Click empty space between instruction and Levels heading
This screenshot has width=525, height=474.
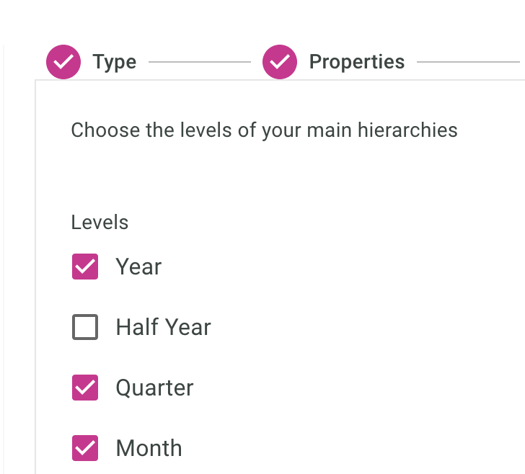pyautogui.click(x=264, y=176)
